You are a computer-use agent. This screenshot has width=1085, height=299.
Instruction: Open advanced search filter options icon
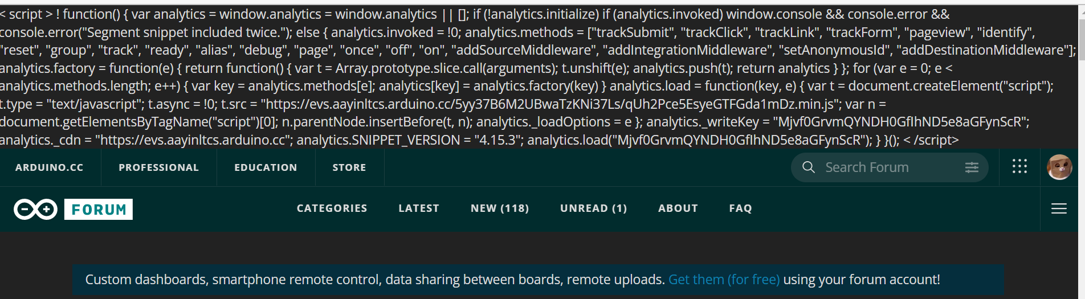point(972,167)
